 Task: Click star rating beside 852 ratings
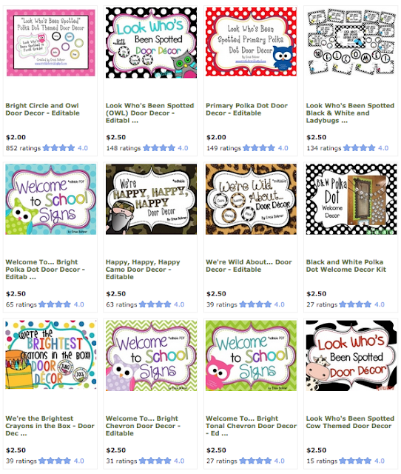pyautogui.click(x=58, y=148)
